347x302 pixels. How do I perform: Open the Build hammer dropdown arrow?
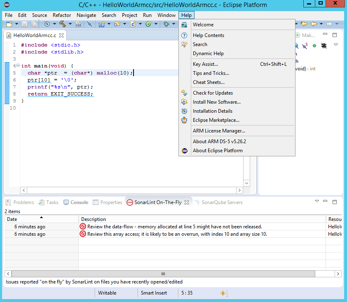point(70,24)
